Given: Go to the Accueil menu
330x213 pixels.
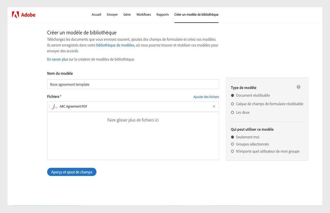Looking at the screenshot, I should pyautogui.click(x=96, y=14).
